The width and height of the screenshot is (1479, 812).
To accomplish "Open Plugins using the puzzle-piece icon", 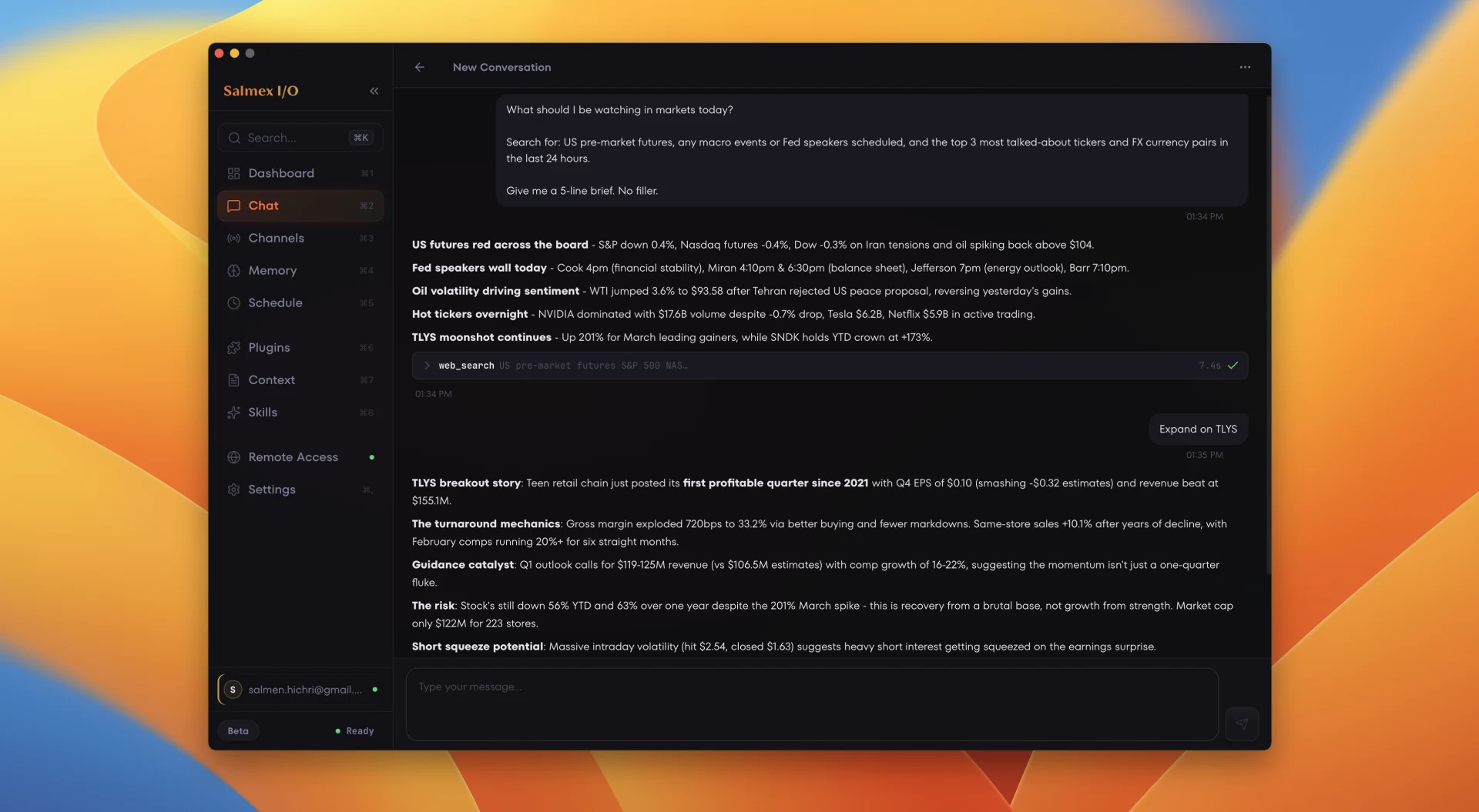I will coord(234,347).
